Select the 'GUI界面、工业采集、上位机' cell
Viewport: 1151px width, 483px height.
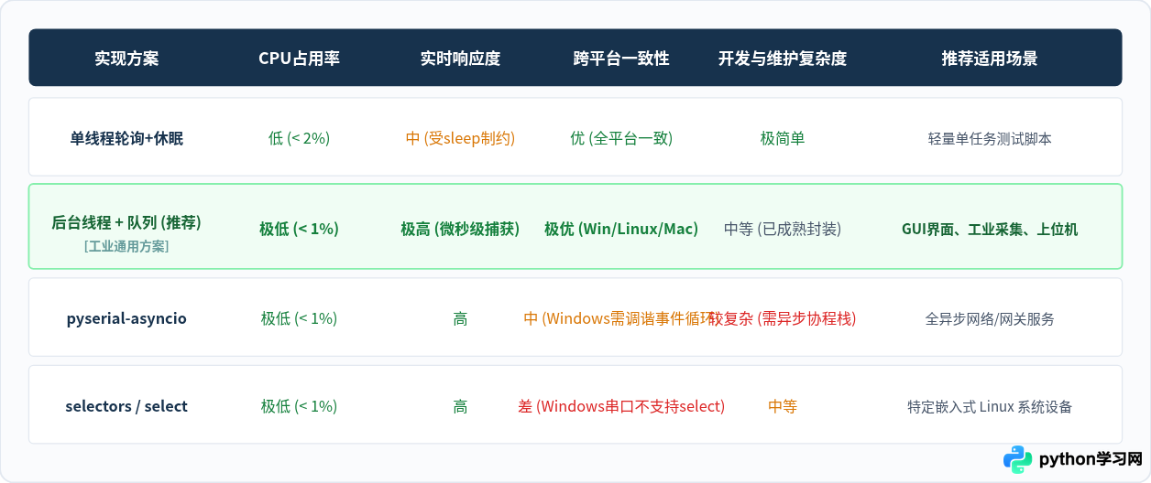(x=990, y=229)
